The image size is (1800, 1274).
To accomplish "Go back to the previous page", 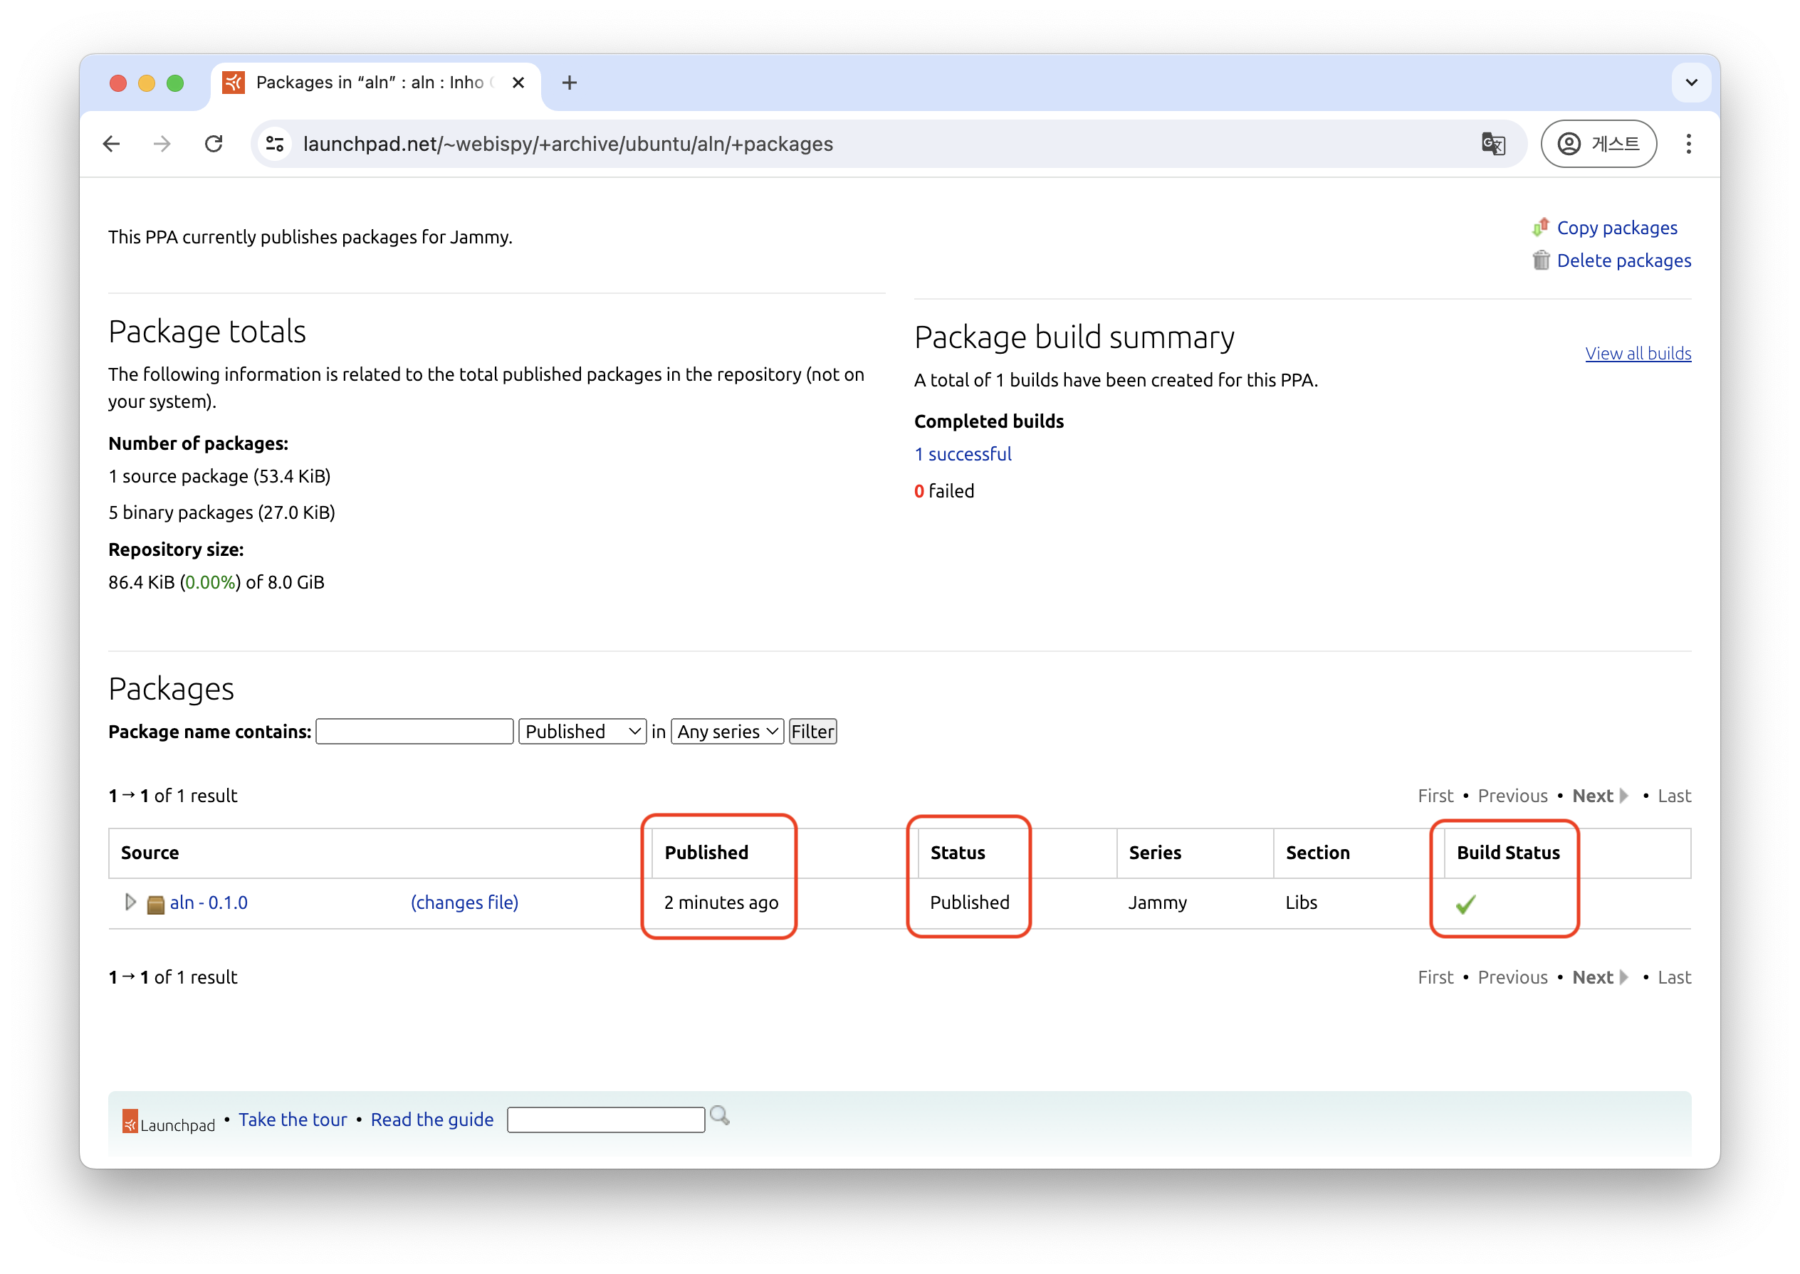I will (111, 144).
